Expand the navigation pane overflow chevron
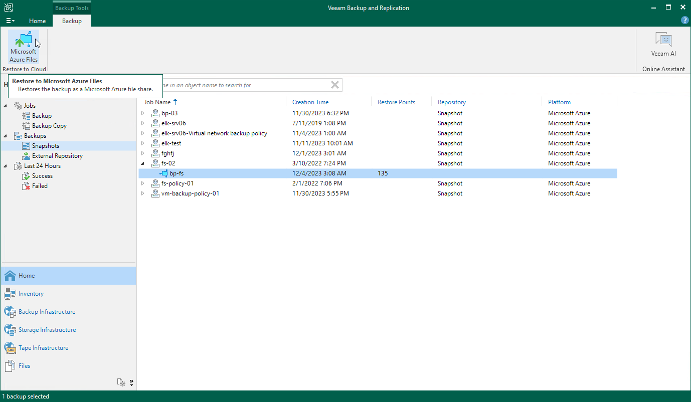The height and width of the screenshot is (402, 691). click(x=131, y=382)
